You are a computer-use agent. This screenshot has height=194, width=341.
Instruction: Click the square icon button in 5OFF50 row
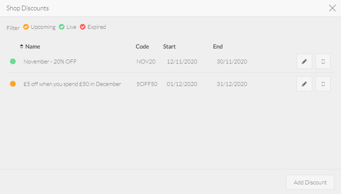click(323, 84)
